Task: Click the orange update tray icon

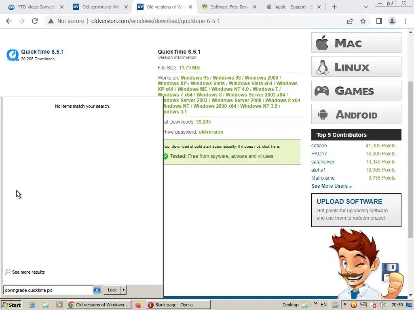Action: pos(353,305)
